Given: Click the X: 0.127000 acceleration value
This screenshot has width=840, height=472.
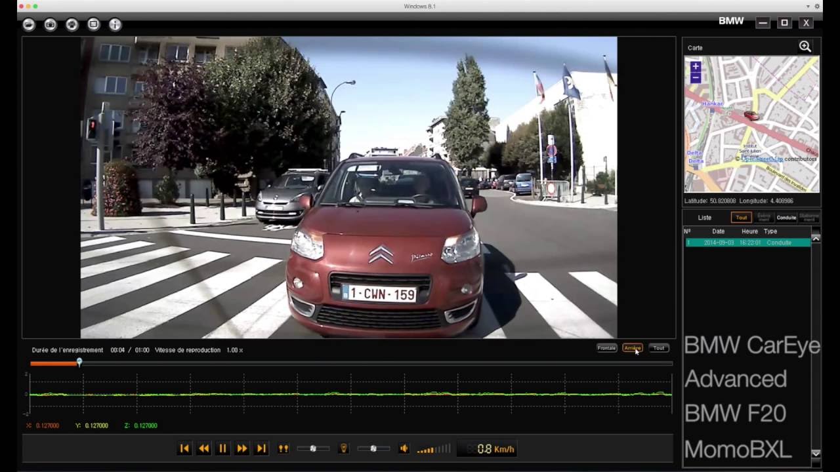Looking at the screenshot, I should click(x=43, y=425).
